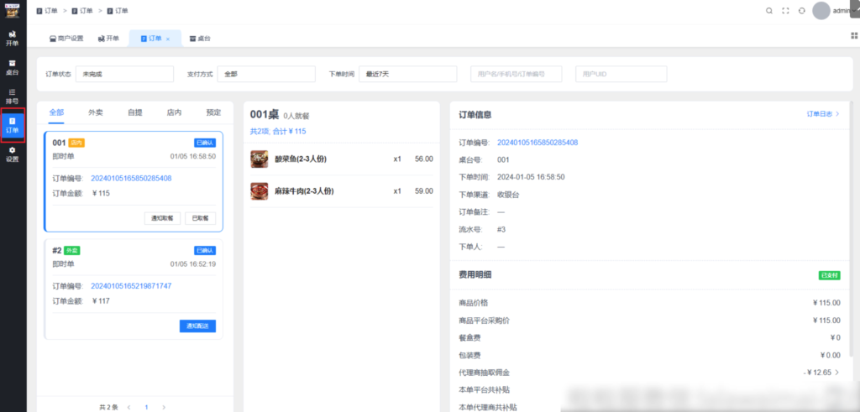860x412 pixels.
Task: Open the 订单日志 link
Action: pos(823,114)
